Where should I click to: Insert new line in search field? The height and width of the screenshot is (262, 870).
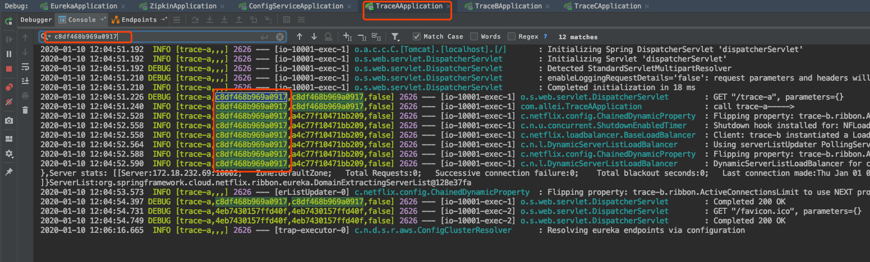[x=264, y=37]
